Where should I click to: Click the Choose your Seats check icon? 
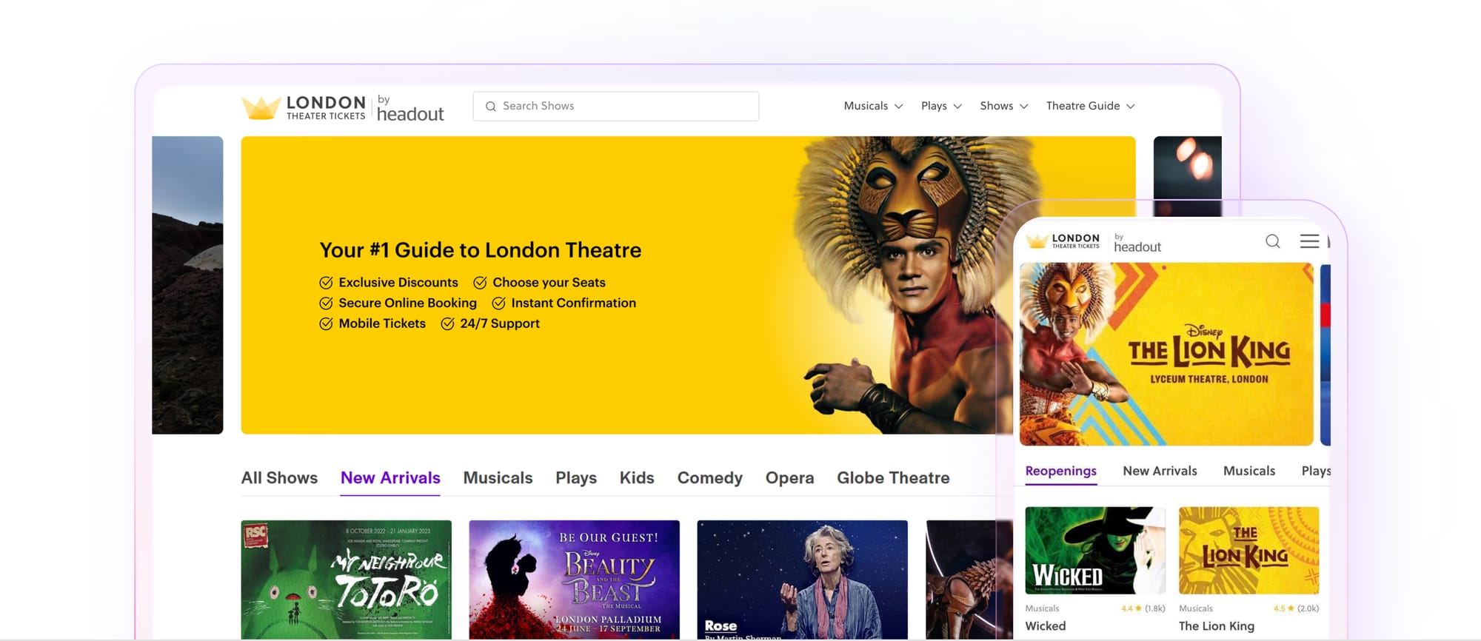(480, 283)
